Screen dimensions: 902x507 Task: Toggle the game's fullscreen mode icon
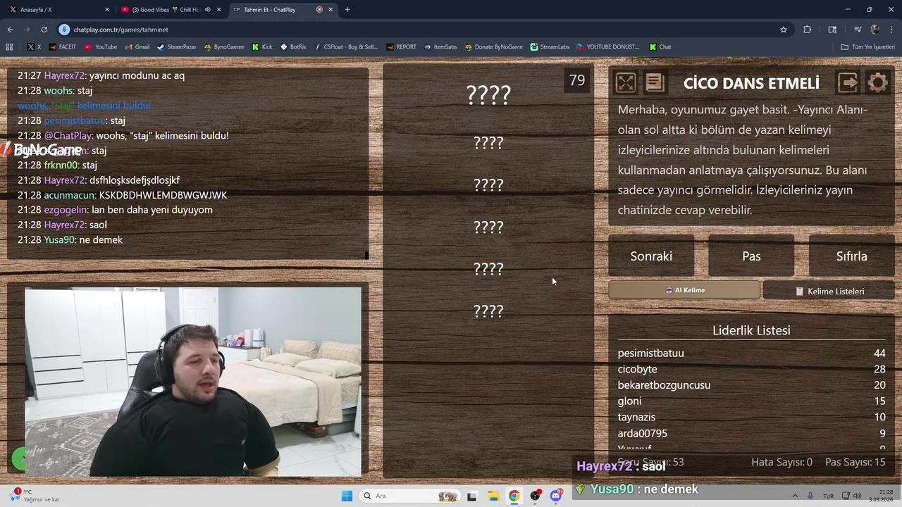pos(626,83)
